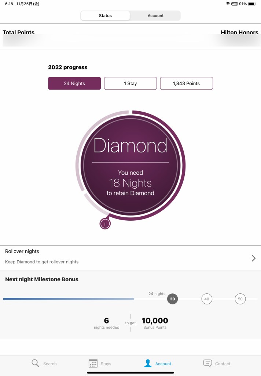Viewport: 261px width, 376px height.
Task: Switch progress view to 1 Stay
Action: click(x=130, y=83)
